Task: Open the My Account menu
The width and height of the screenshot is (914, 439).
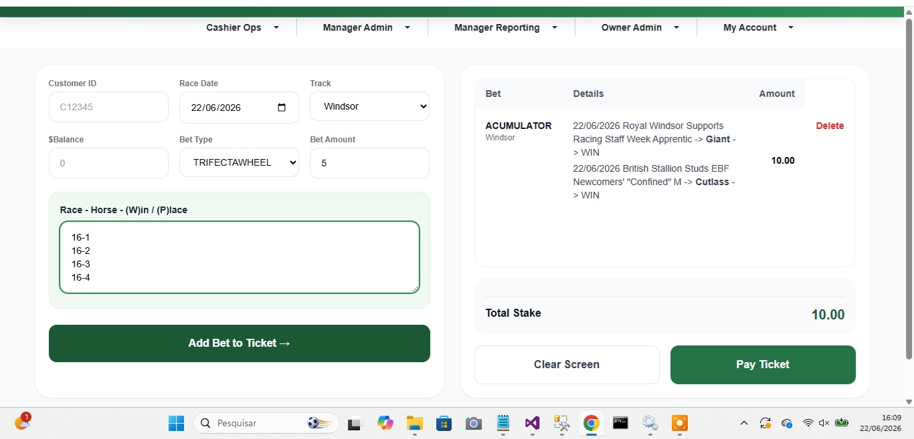Action: (759, 27)
